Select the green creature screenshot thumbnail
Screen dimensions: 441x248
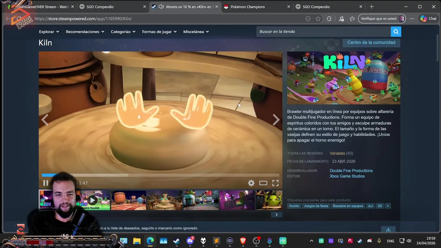coord(269,200)
